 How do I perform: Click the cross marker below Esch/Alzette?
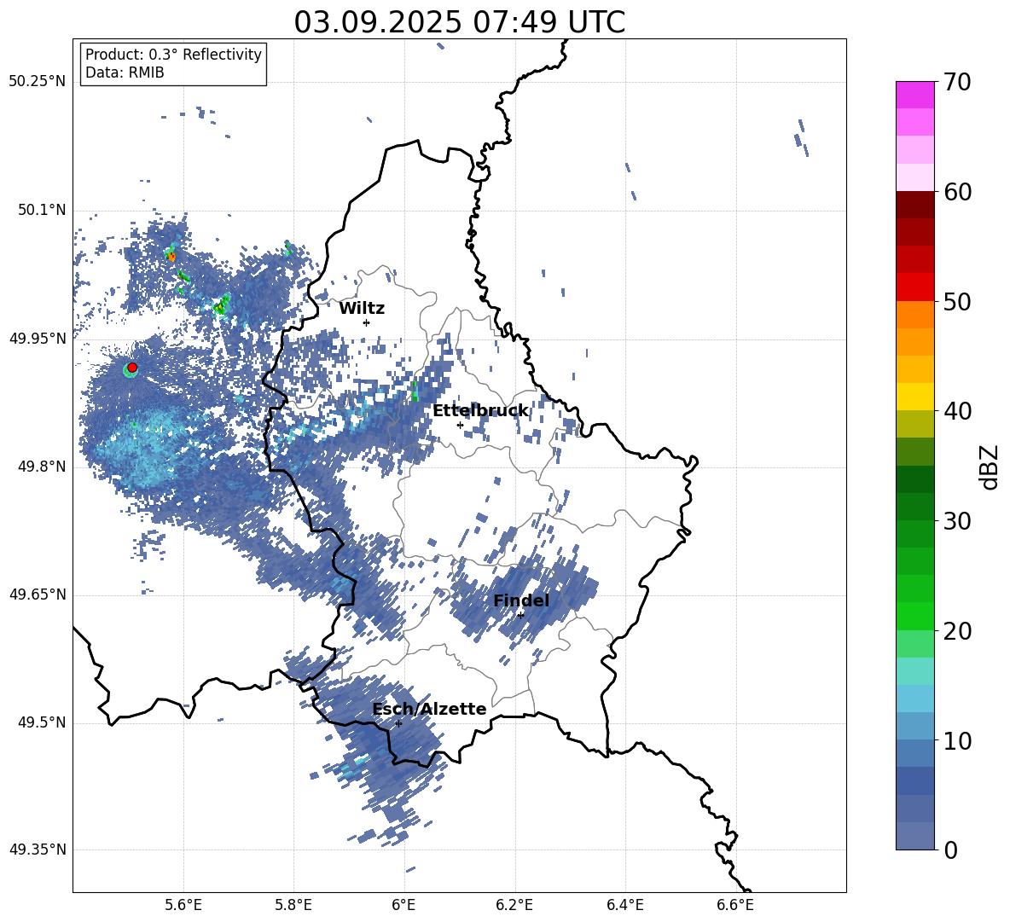pyautogui.click(x=398, y=723)
